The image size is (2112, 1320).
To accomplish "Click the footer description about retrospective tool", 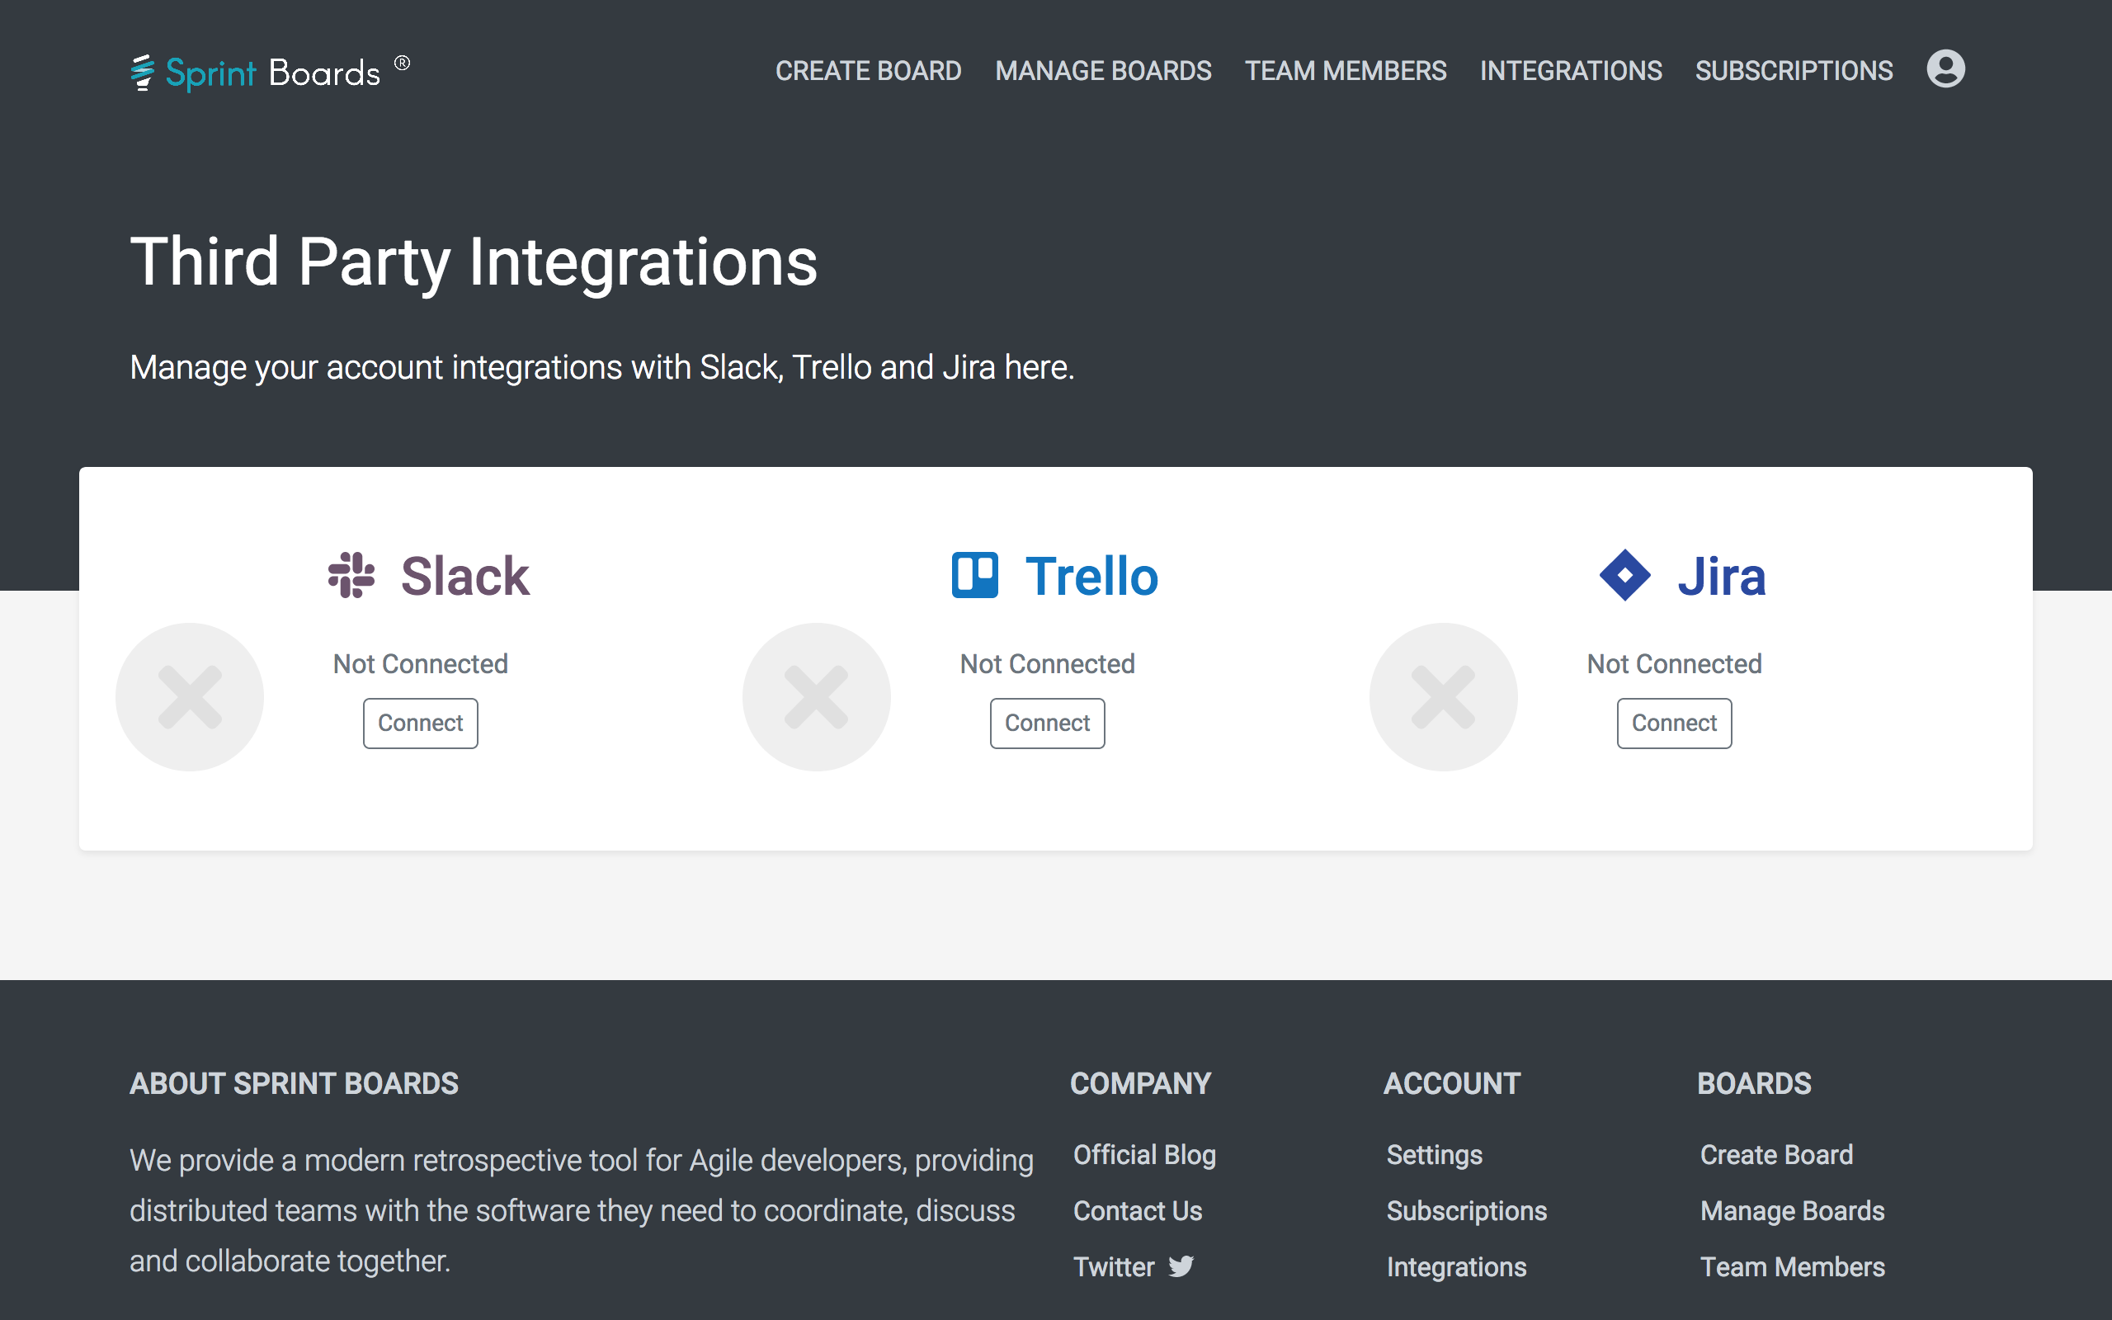I will click(x=582, y=1211).
